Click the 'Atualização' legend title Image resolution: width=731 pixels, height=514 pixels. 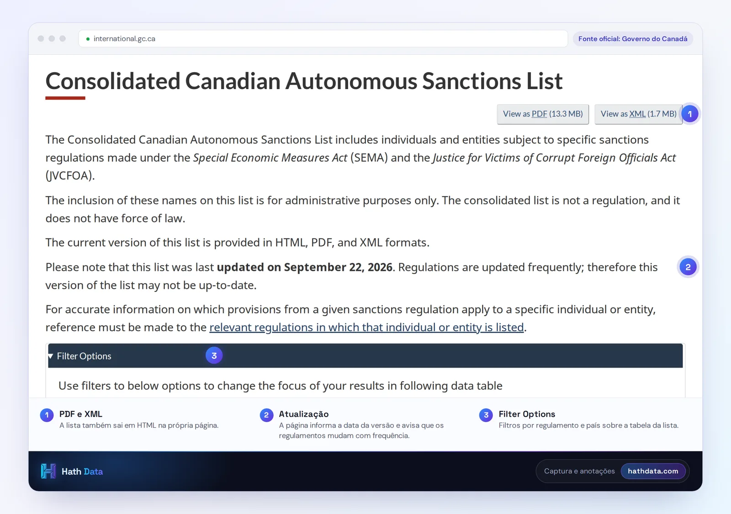coord(304,414)
